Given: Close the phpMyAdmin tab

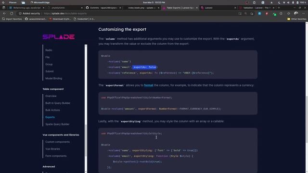Looking at the screenshot, I should (x=82, y=8).
